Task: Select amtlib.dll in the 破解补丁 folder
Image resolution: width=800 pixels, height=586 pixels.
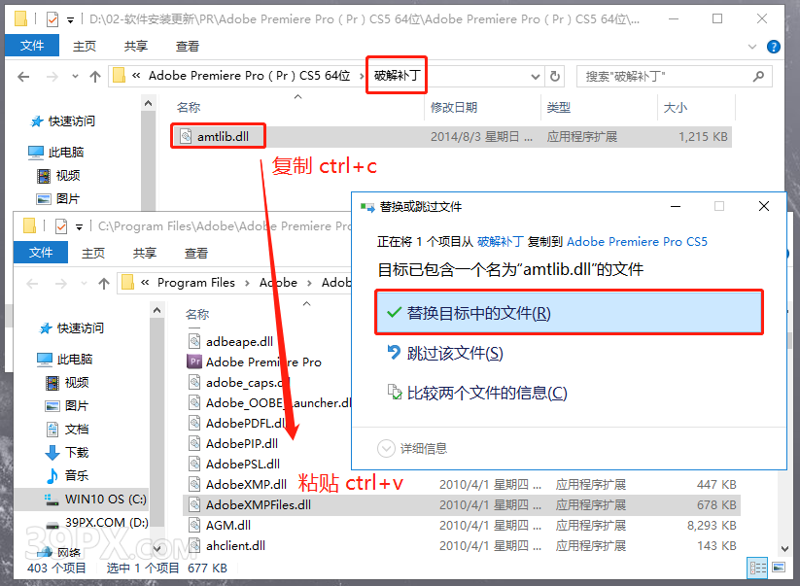Action: point(218,135)
